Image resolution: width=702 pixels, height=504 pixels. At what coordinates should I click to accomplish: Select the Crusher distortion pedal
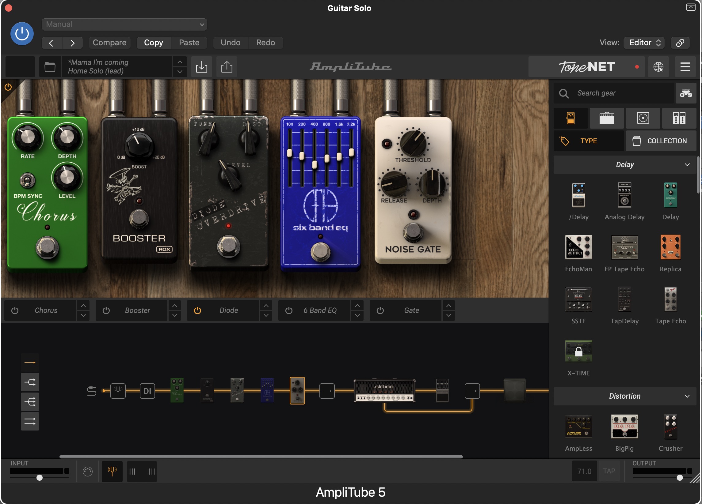pyautogui.click(x=670, y=427)
